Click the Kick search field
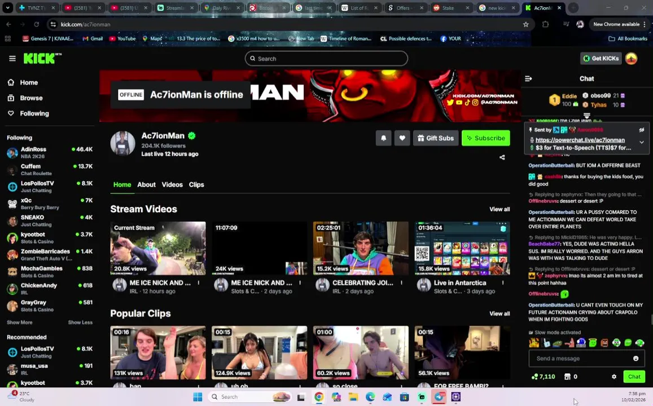Image resolution: width=653 pixels, height=406 pixels. 326,59
